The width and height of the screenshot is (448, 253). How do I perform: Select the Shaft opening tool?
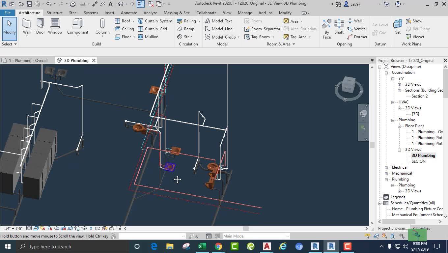click(339, 27)
